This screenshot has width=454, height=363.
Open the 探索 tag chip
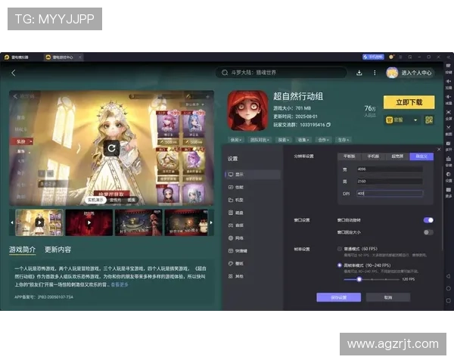pos(284,140)
